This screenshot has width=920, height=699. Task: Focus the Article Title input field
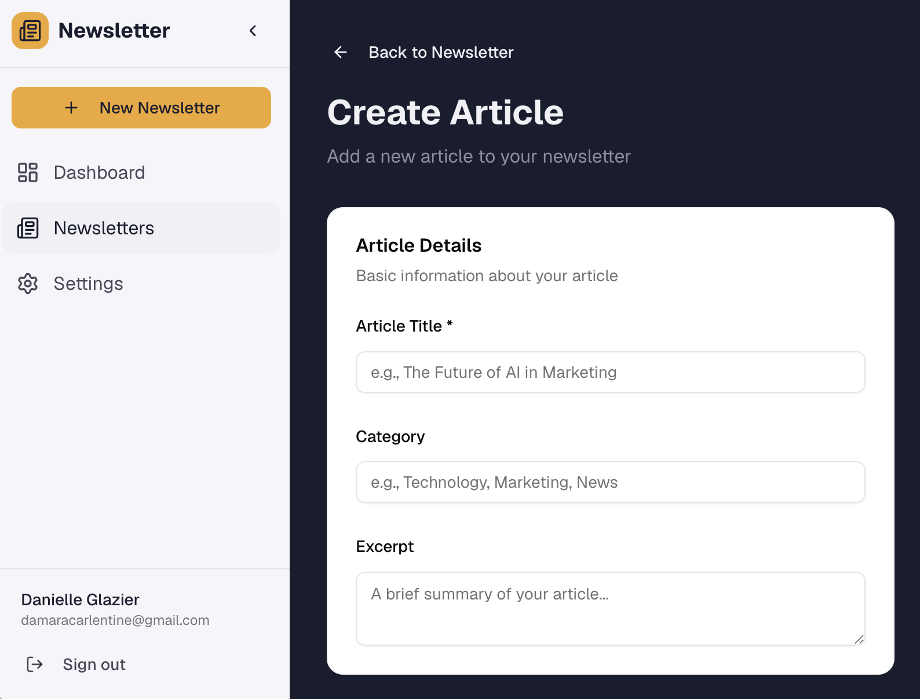coord(611,372)
